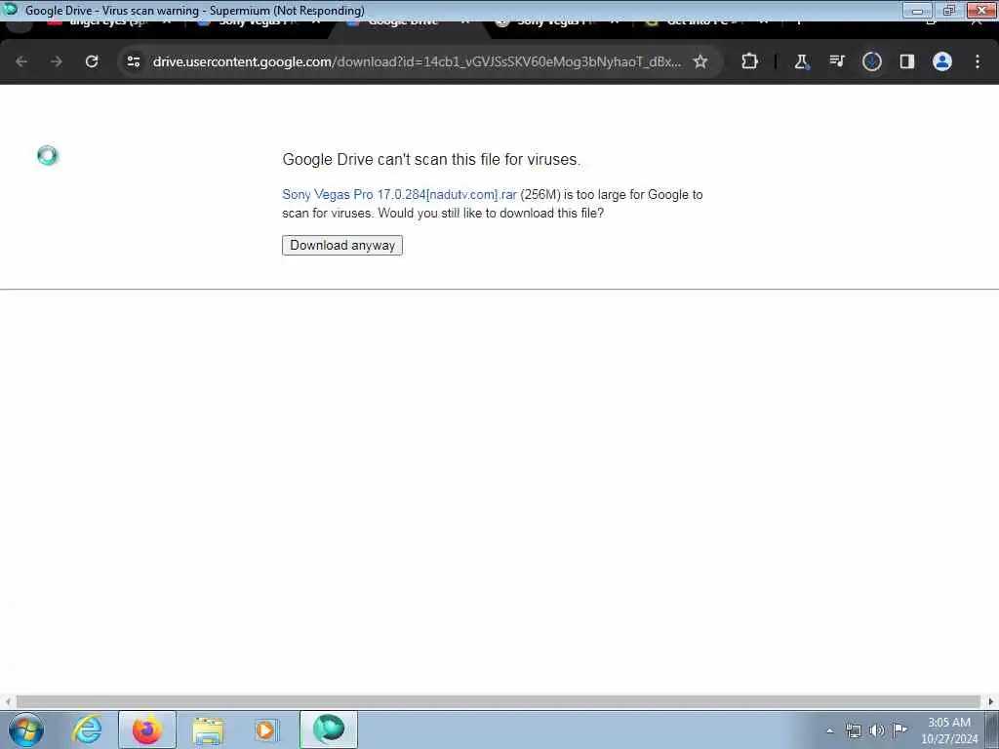
Task: Click the Download anyway button
Action: (x=342, y=245)
